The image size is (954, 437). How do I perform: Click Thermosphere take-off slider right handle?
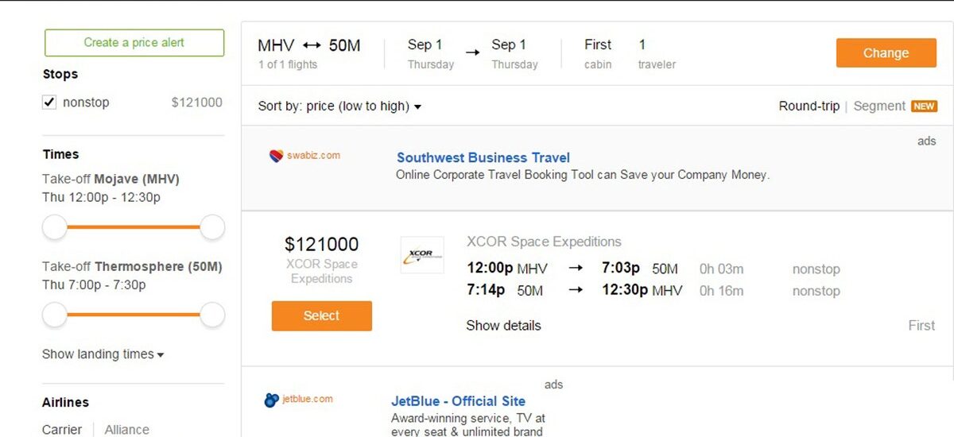coord(212,315)
